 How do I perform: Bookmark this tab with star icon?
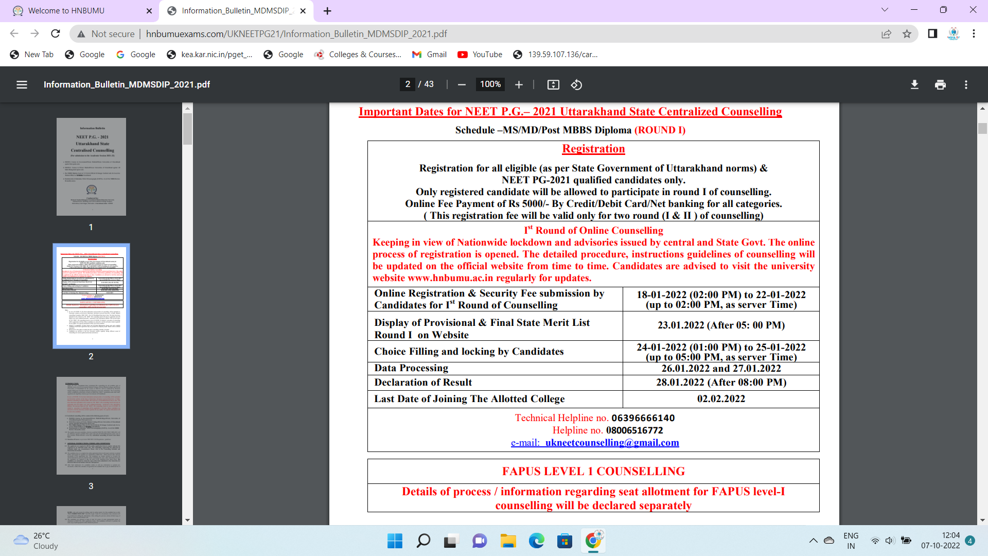coord(907,33)
